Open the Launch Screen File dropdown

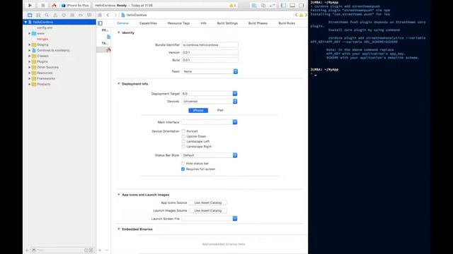(210, 219)
